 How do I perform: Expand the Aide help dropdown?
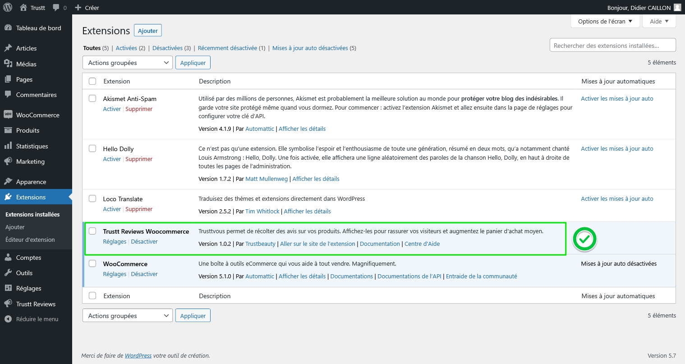click(x=659, y=21)
